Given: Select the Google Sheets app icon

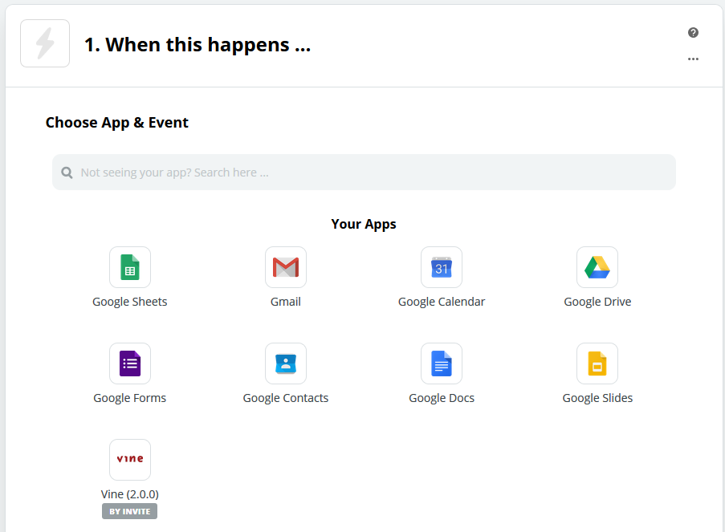Looking at the screenshot, I should pos(130,267).
